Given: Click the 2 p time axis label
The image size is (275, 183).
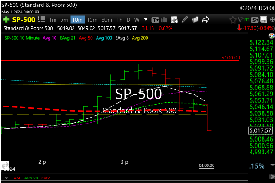Looking at the screenshot, I should pyautogui.click(x=42, y=162).
